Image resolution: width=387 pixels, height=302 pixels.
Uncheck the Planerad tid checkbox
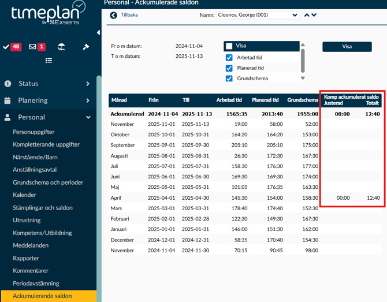click(229, 68)
